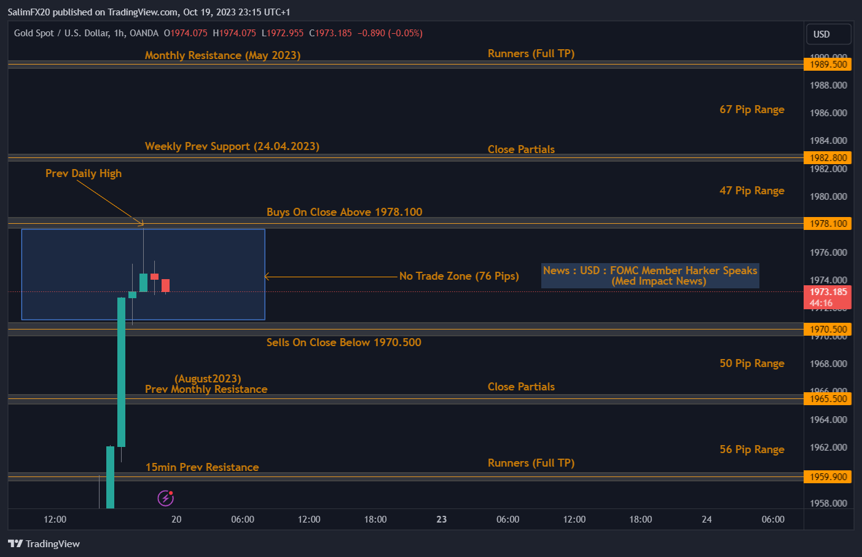Click the red notification dot on the lightning icon
The height and width of the screenshot is (557, 862).
(x=170, y=493)
